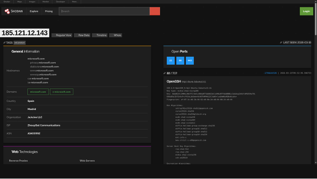
Task: Click the microsoft.com domain badge
Action: [x=37, y=92]
